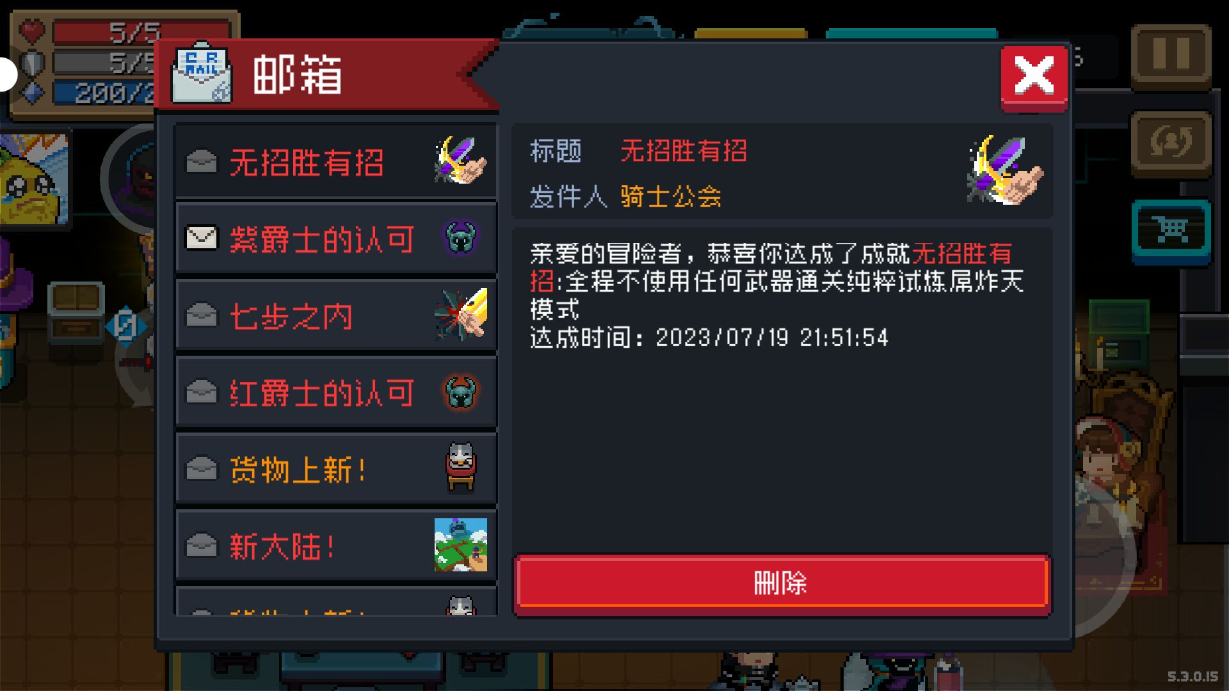Open the 无招胜有招 mail
Screen dimensions: 1229x691
(336, 161)
